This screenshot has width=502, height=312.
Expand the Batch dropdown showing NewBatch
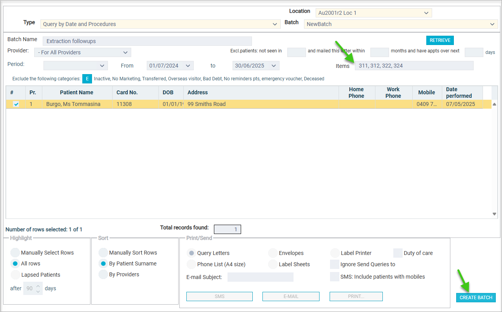click(401, 24)
